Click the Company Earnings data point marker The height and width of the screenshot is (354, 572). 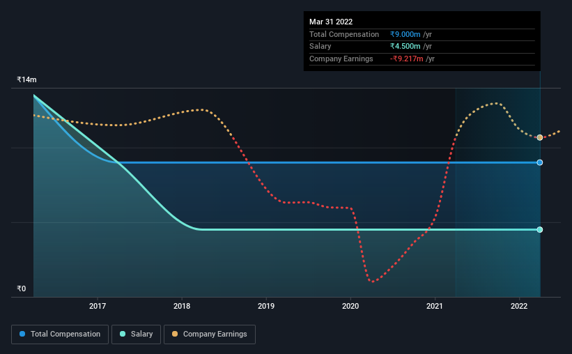pos(539,137)
